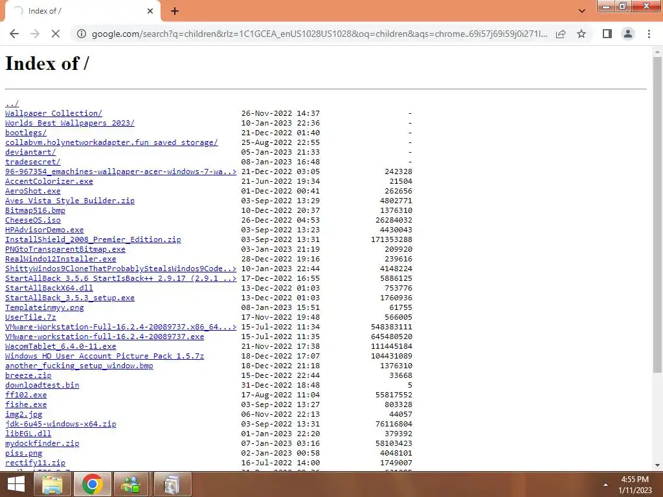Click the address bar URL field
The height and width of the screenshot is (497, 663).
pyautogui.click(x=319, y=34)
